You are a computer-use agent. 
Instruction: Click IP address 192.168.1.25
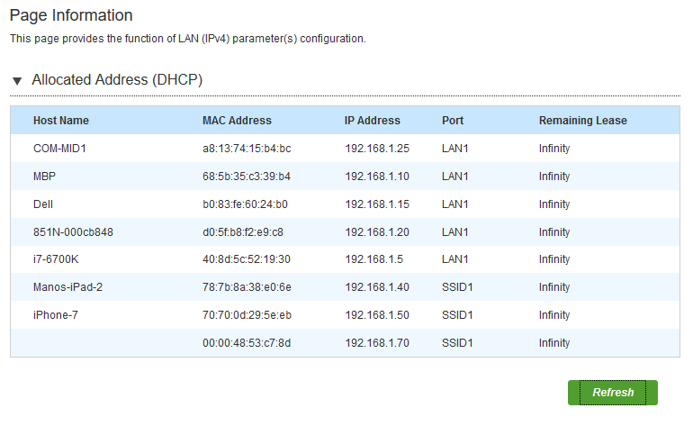(x=377, y=149)
